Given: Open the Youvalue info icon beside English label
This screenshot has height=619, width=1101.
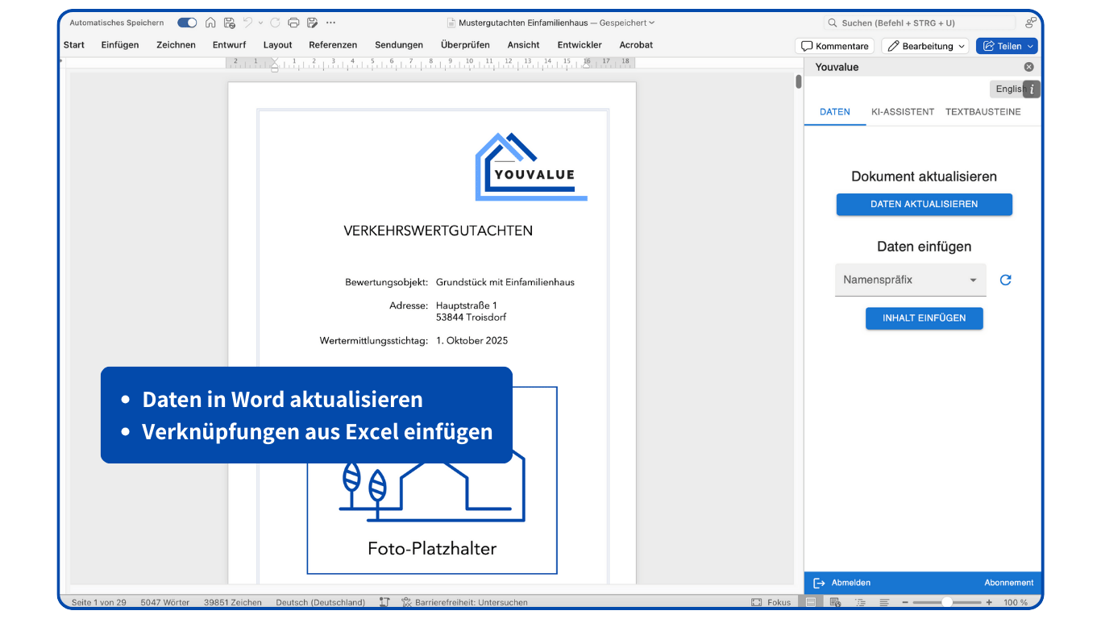Looking at the screenshot, I should 1032,89.
